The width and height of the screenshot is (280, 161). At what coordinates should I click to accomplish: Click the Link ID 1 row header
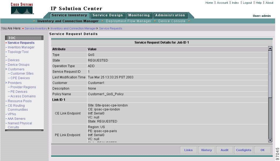pyautogui.click(x=59, y=100)
